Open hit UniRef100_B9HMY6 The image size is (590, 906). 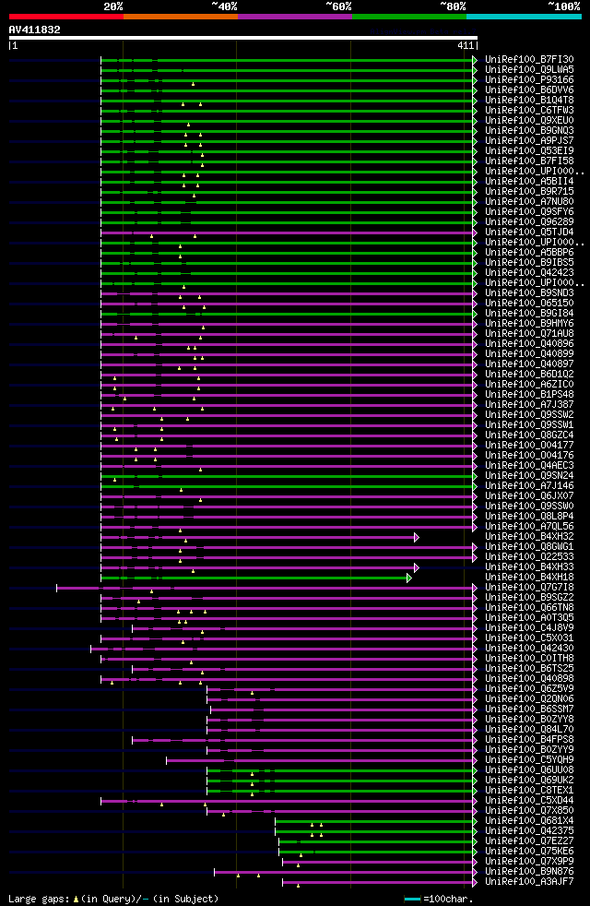[529, 324]
